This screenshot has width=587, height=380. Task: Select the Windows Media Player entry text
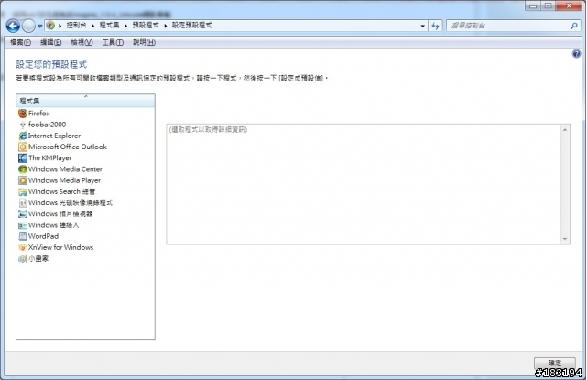pos(64,180)
